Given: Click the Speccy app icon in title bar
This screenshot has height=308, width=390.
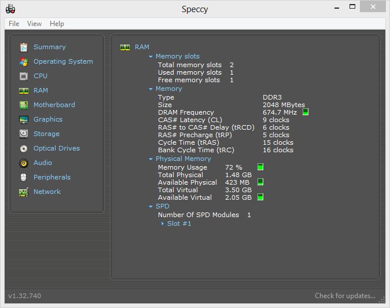Looking at the screenshot, I should click(10, 9).
